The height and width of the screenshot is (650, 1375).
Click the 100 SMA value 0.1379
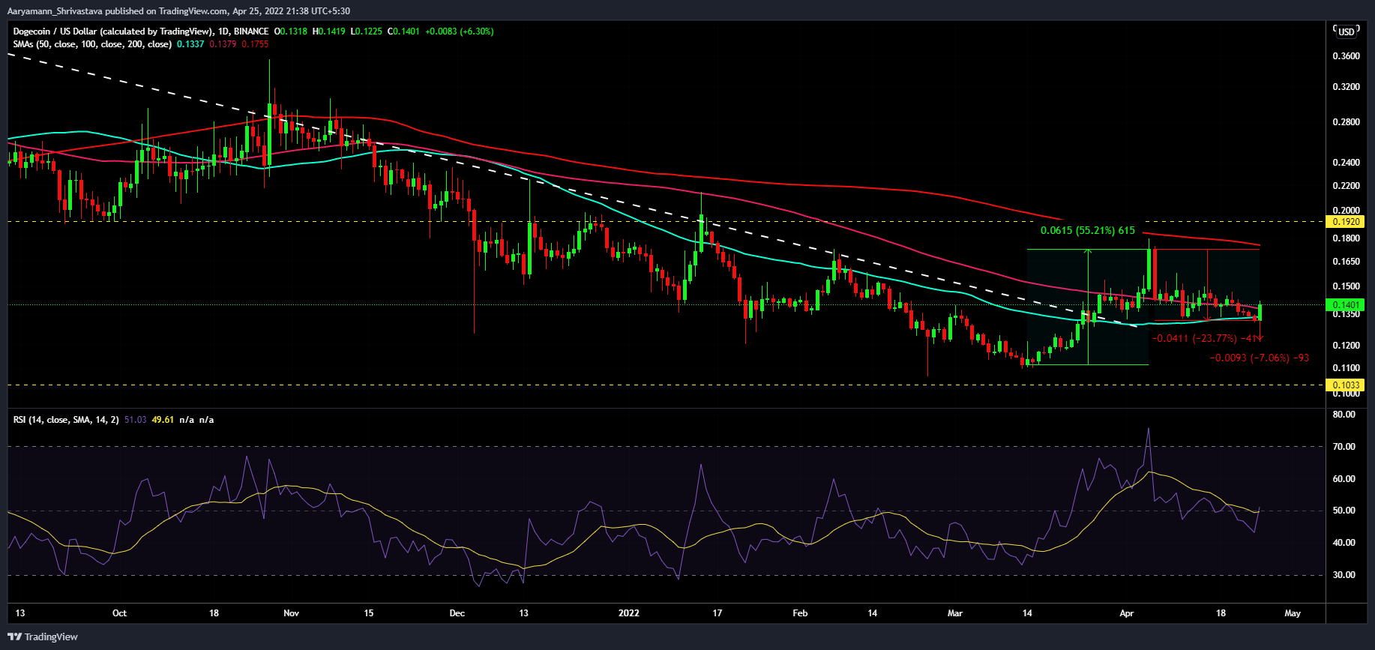pos(223,44)
